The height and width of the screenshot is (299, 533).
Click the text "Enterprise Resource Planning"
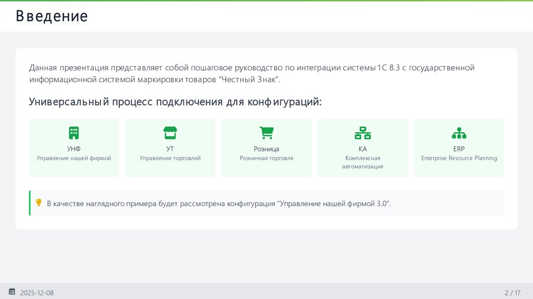(459, 158)
